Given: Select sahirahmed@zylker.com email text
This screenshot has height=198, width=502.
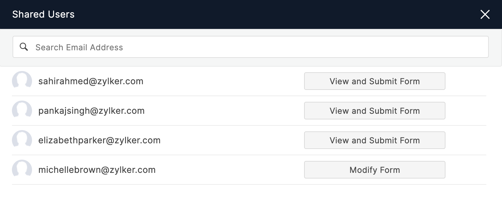Looking at the screenshot, I should 91,81.
